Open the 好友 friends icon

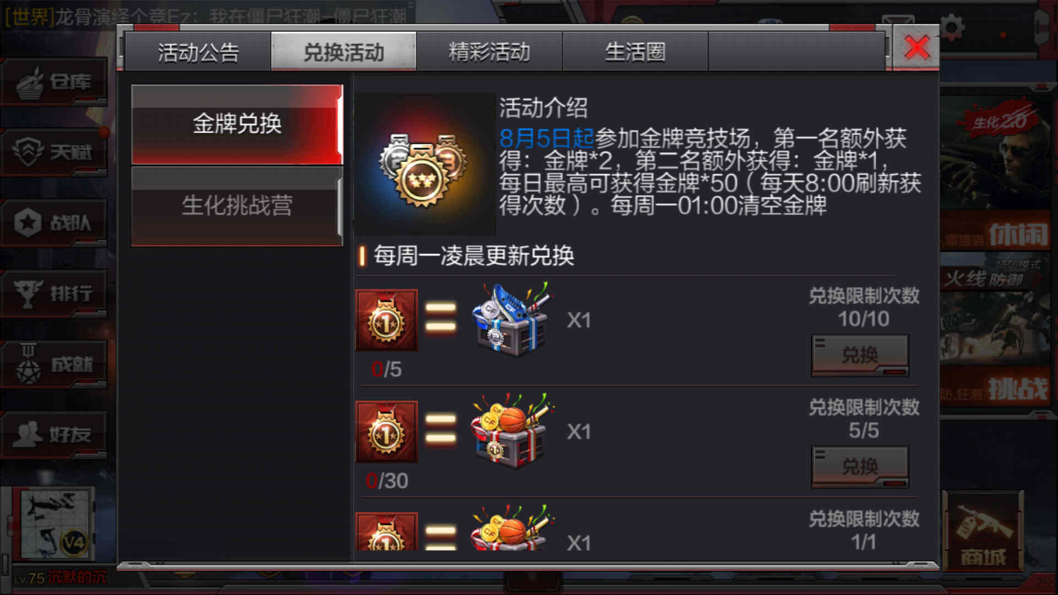tap(54, 435)
